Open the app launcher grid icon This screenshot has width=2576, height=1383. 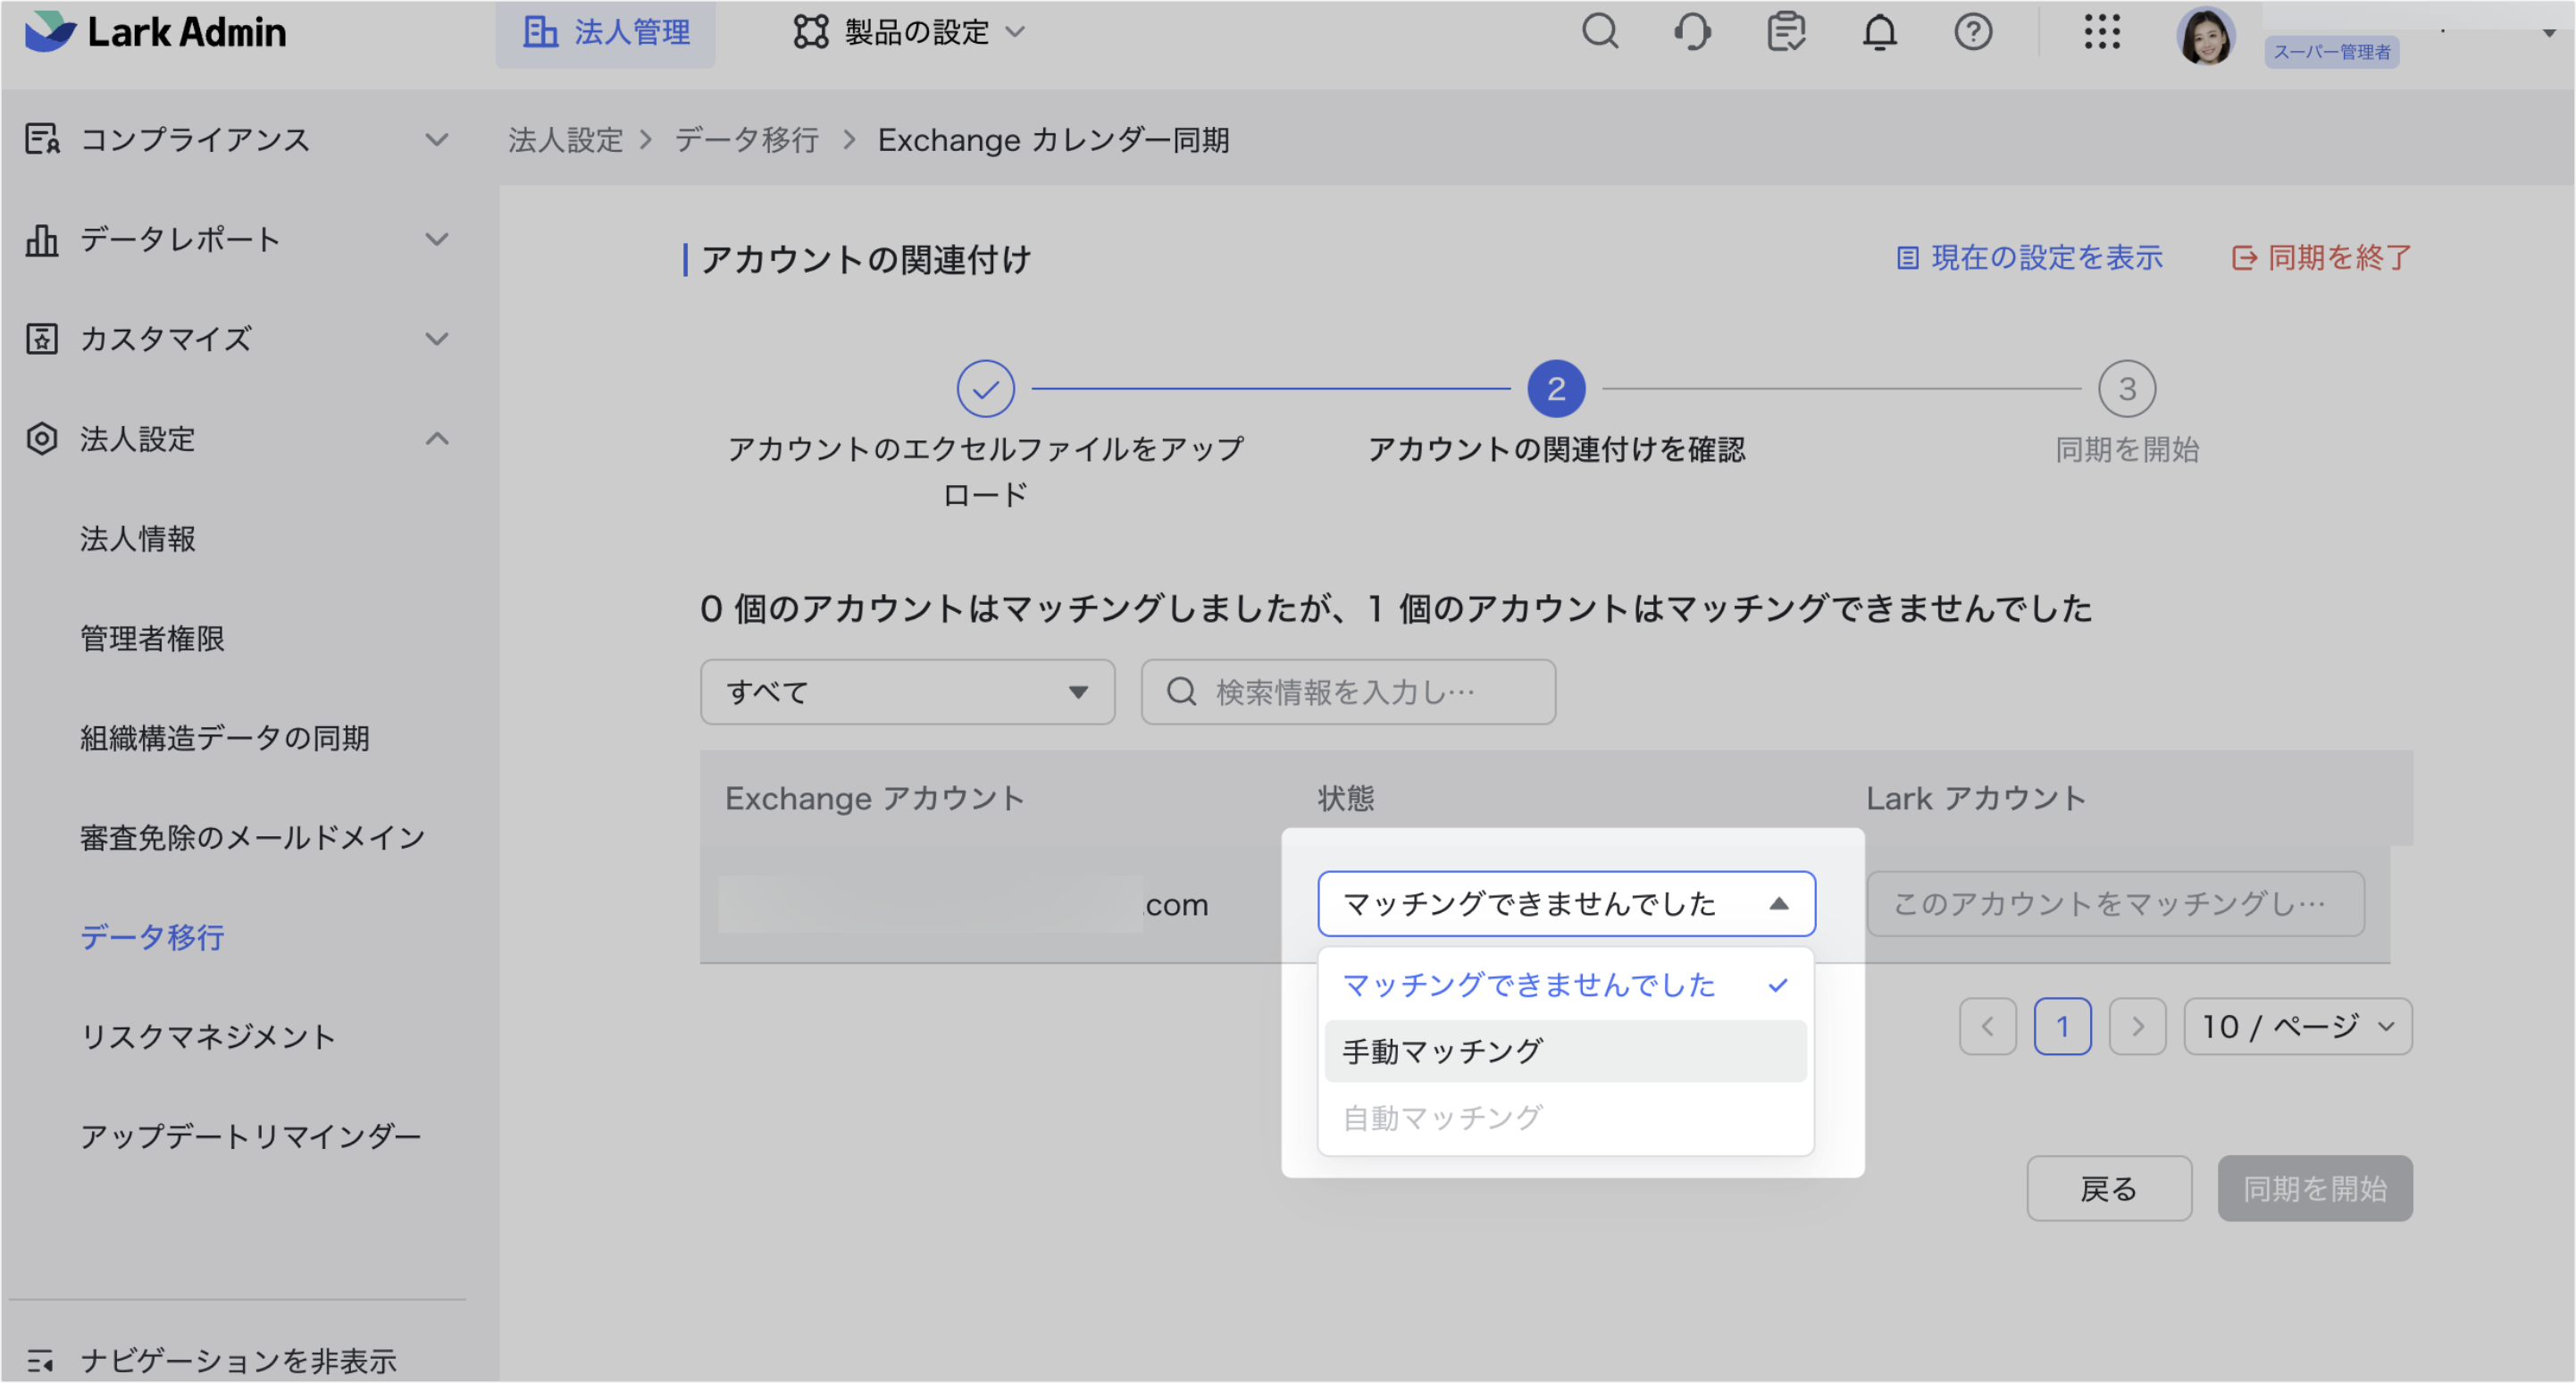[x=2103, y=32]
